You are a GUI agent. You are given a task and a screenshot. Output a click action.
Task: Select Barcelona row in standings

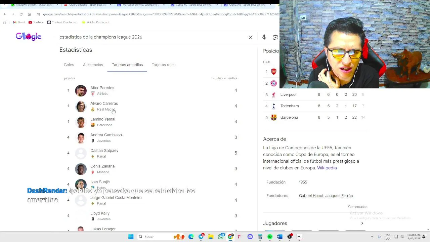315,117
